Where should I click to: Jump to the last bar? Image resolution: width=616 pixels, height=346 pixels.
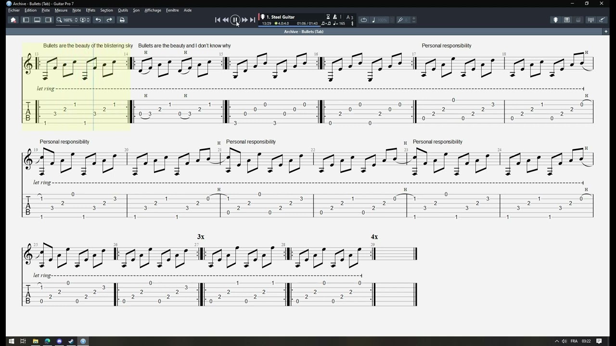253,20
